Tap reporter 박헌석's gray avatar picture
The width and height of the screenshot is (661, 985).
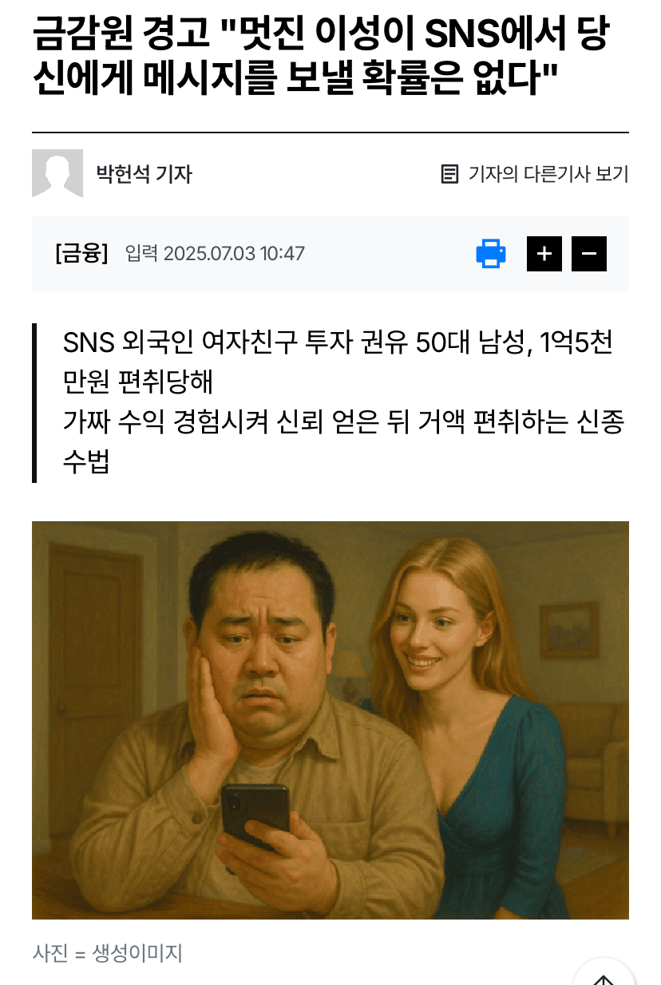(57, 173)
